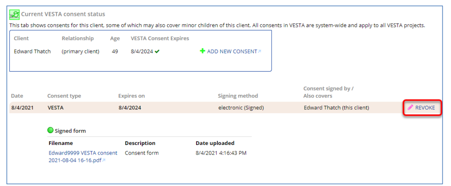Screen dimensions: 451x186
Task: Click the Consent type column header
Action: point(64,96)
